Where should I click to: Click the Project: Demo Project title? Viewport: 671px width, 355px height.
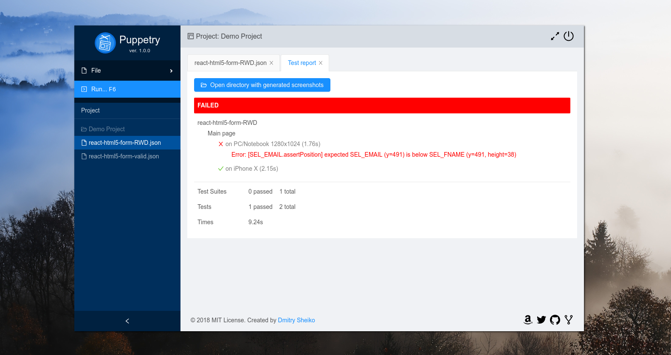click(x=229, y=37)
